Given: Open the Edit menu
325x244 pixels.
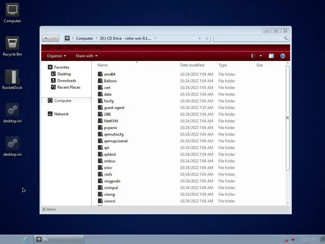Looking at the screenshot, I should coord(58,48).
